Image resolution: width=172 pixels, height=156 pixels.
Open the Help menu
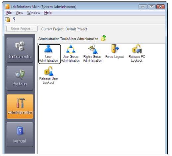(x=48, y=13)
